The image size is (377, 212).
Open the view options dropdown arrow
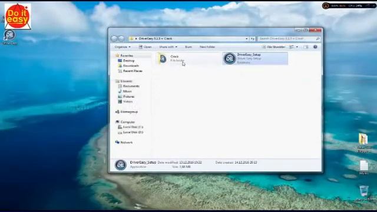297,47
